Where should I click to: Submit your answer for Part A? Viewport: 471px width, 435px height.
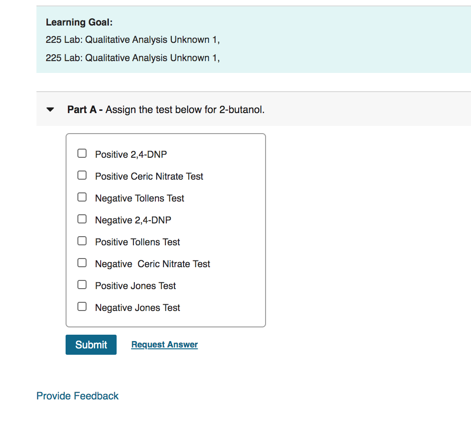click(91, 344)
